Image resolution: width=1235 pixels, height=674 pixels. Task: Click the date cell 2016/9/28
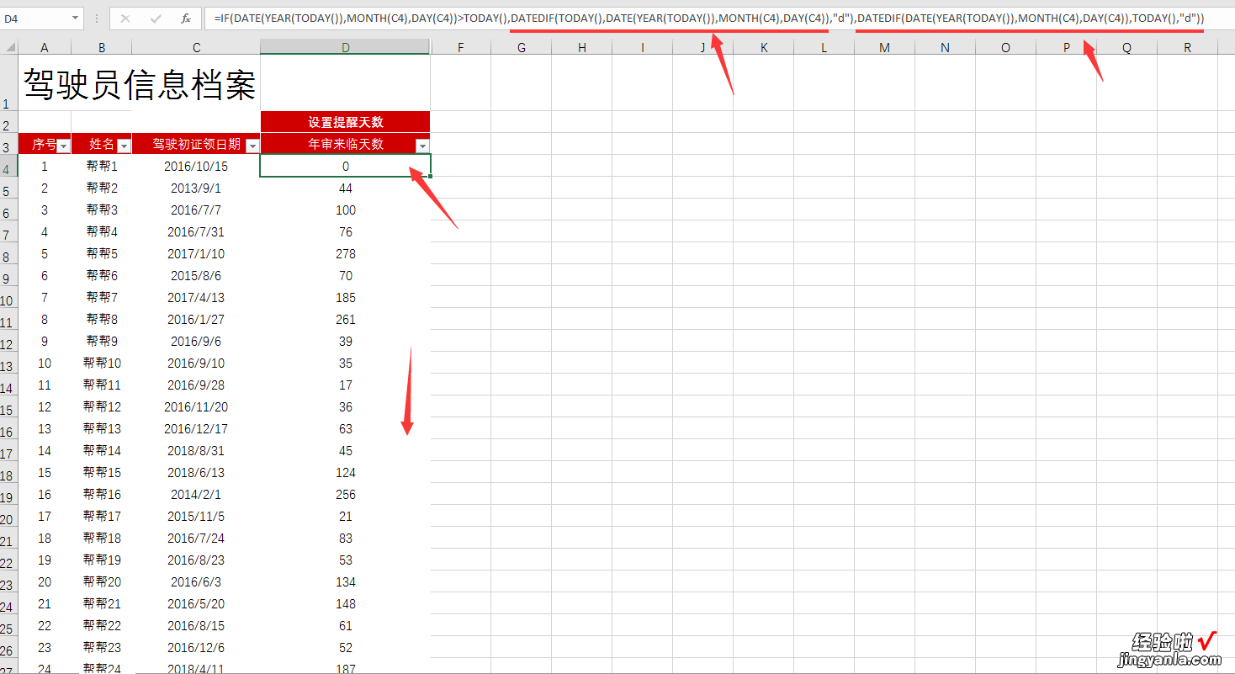pos(196,385)
